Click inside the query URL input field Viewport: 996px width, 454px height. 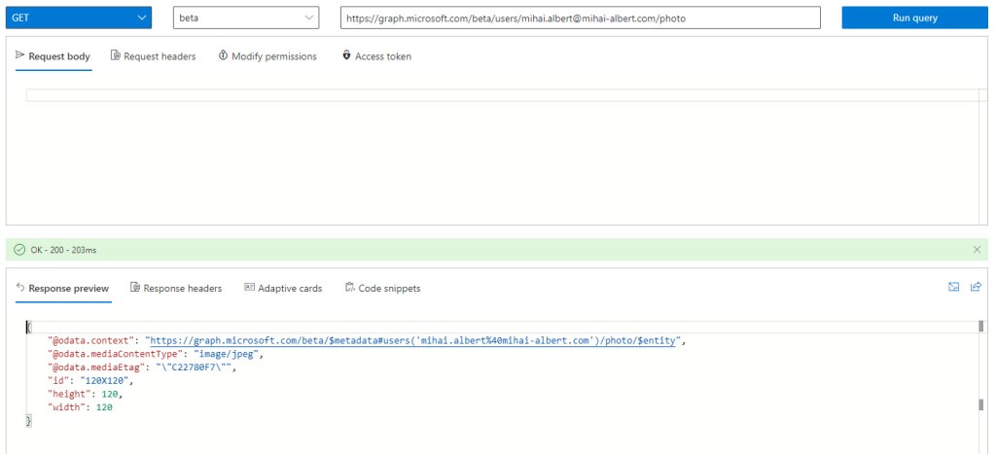pyautogui.click(x=580, y=17)
